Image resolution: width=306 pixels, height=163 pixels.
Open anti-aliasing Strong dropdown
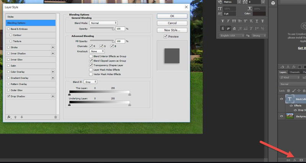(259, 35)
